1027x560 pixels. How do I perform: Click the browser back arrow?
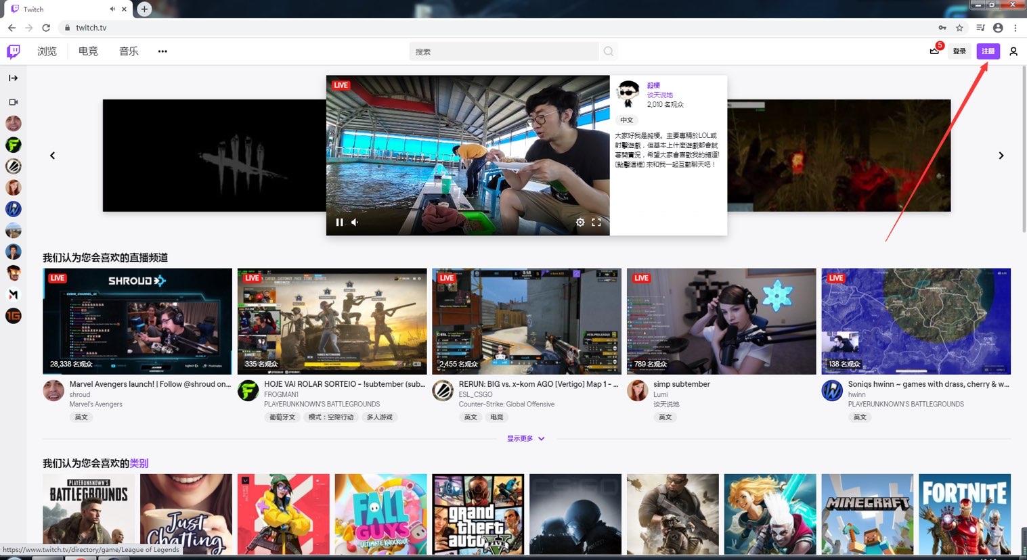pos(12,28)
